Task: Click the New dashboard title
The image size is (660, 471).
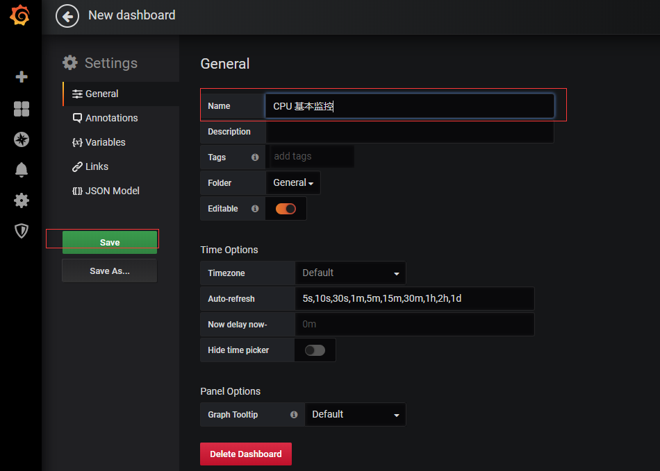Action: click(132, 15)
